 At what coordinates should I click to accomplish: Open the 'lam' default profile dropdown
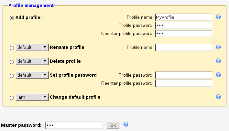(32, 97)
